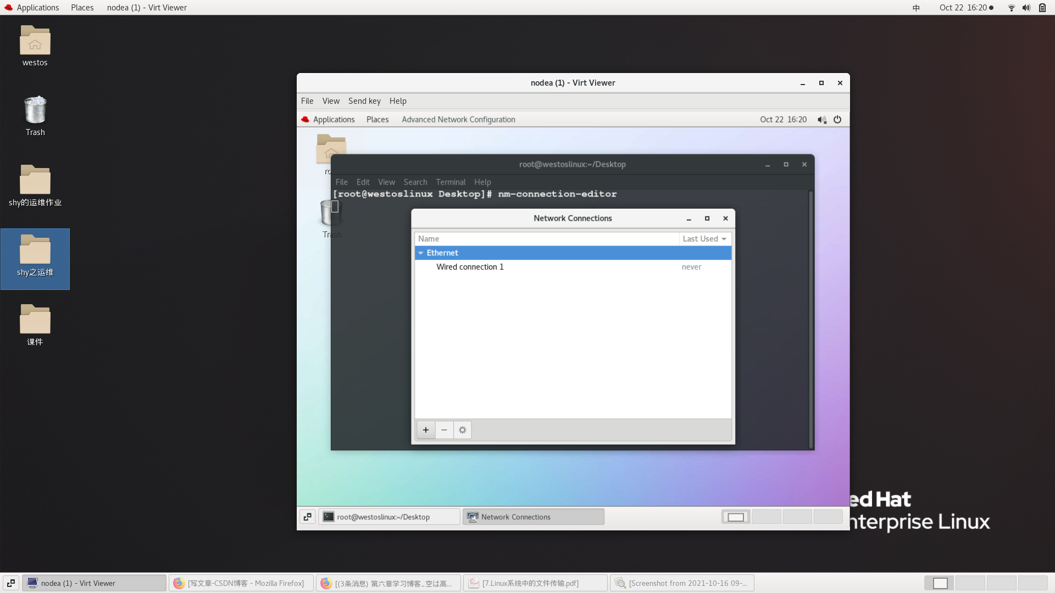Open terminal Edit menu
1055x593 pixels.
pos(363,182)
